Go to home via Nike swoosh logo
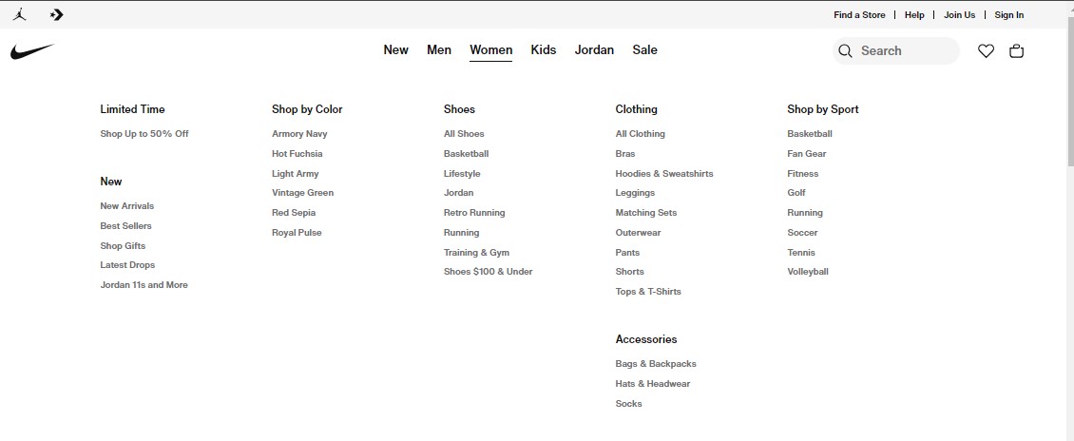This screenshot has height=441, width=1074. (x=32, y=51)
